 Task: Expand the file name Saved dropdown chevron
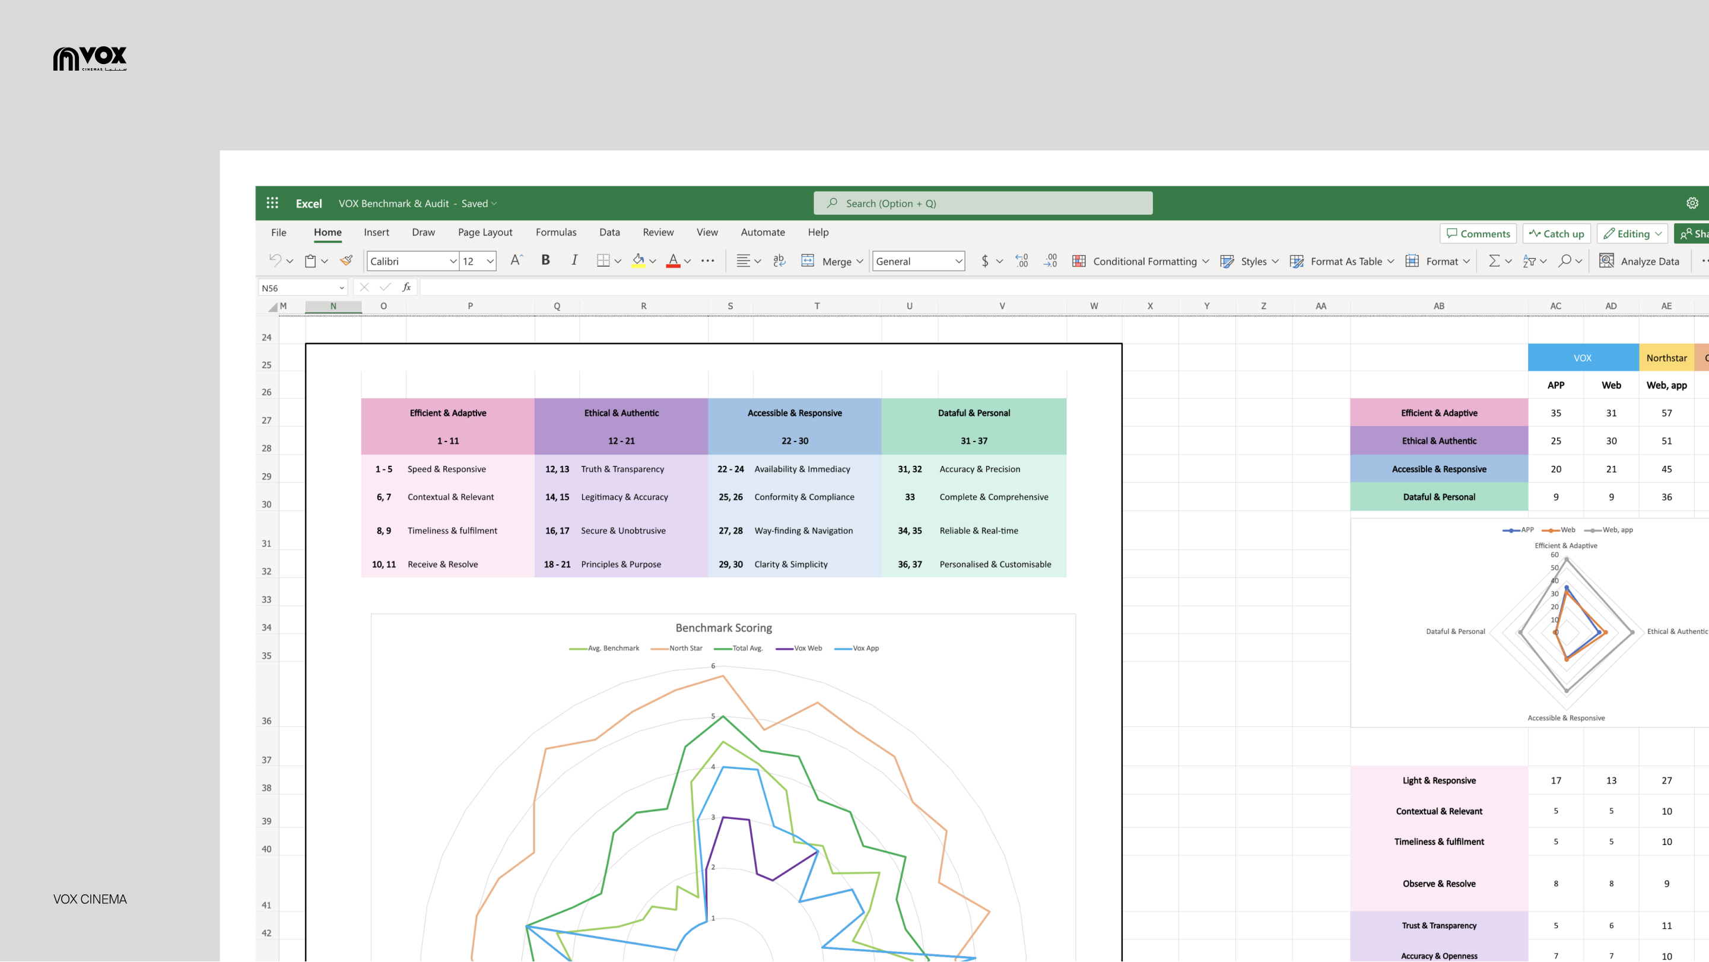pos(494,204)
